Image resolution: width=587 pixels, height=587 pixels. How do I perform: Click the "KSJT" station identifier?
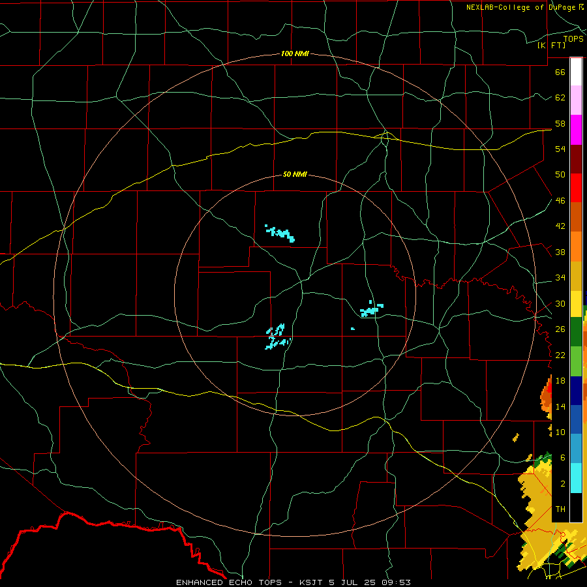click(312, 582)
